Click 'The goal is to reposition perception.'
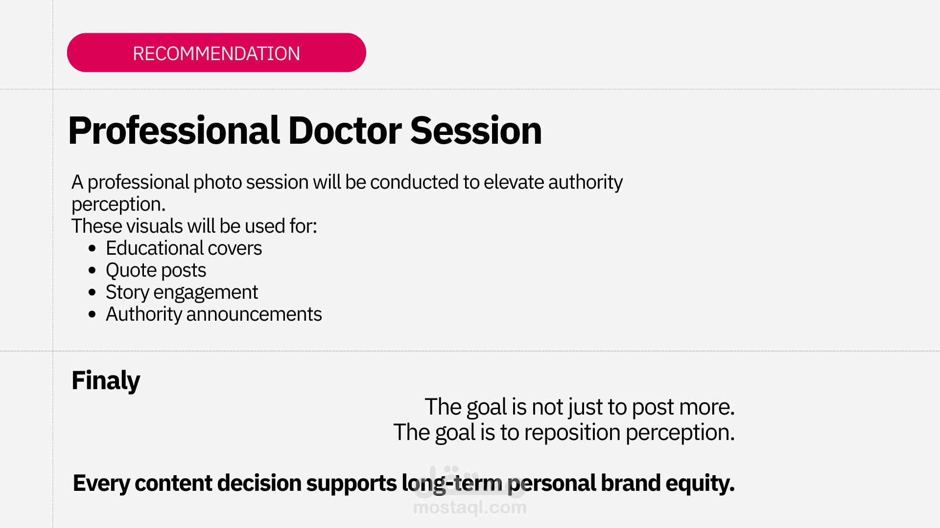 point(564,432)
